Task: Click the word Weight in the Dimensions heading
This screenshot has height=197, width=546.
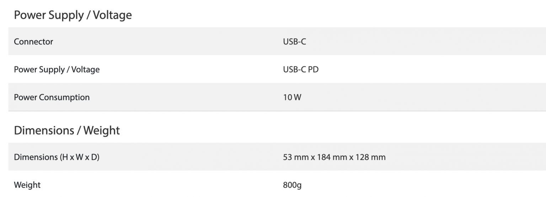Action: [x=102, y=130]
